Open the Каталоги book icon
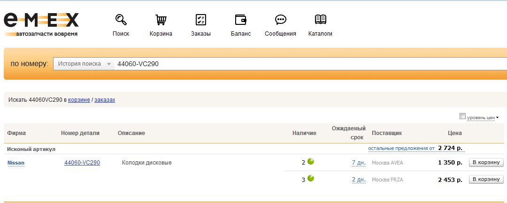Viewport: 507px width, 203px height. pyautogui.click(x=321, y=20)
